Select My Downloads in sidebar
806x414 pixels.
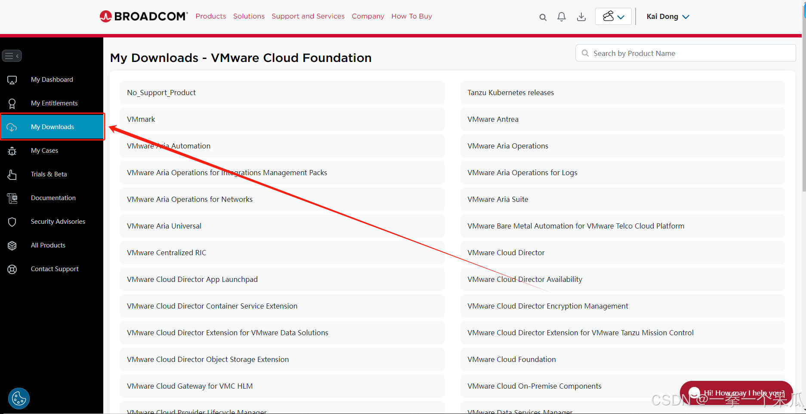pyautogui.click(x=52, y=127)
